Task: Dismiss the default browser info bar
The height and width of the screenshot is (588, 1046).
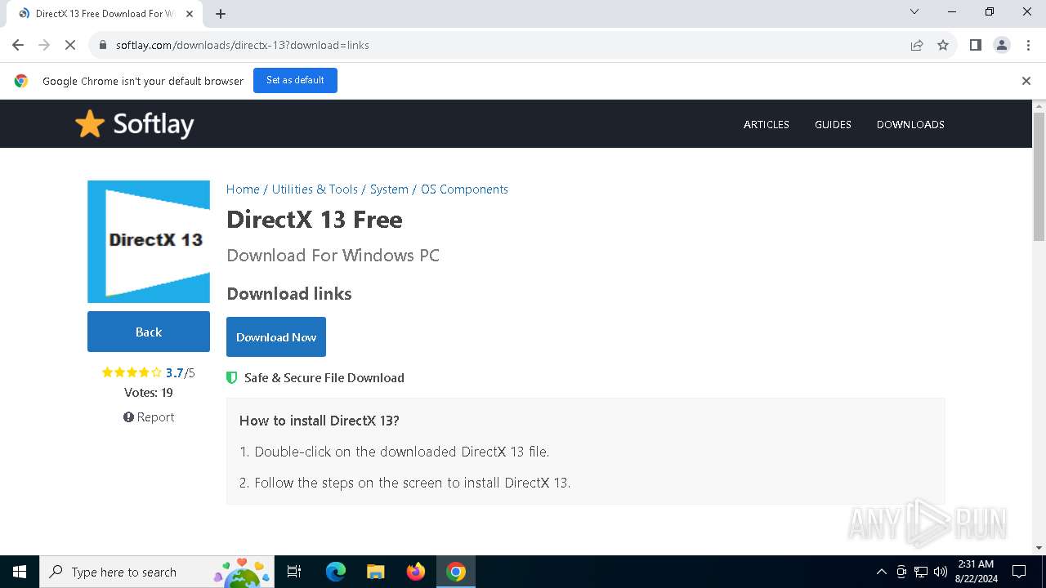Action: (1026, 81)
